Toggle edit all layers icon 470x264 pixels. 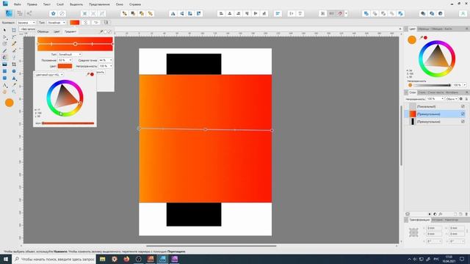coord(408,214)
